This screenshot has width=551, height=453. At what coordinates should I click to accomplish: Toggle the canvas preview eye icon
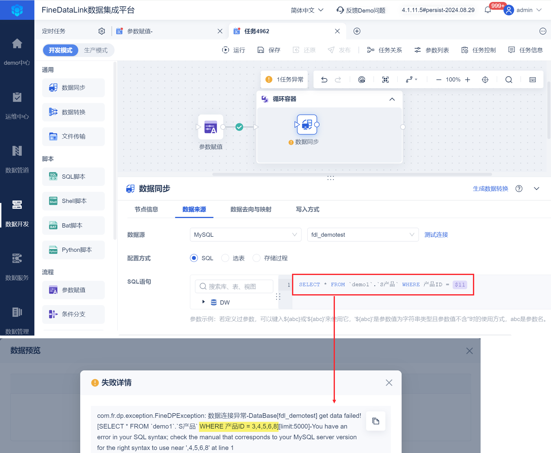pyautogui.click(x=362, y=80)
